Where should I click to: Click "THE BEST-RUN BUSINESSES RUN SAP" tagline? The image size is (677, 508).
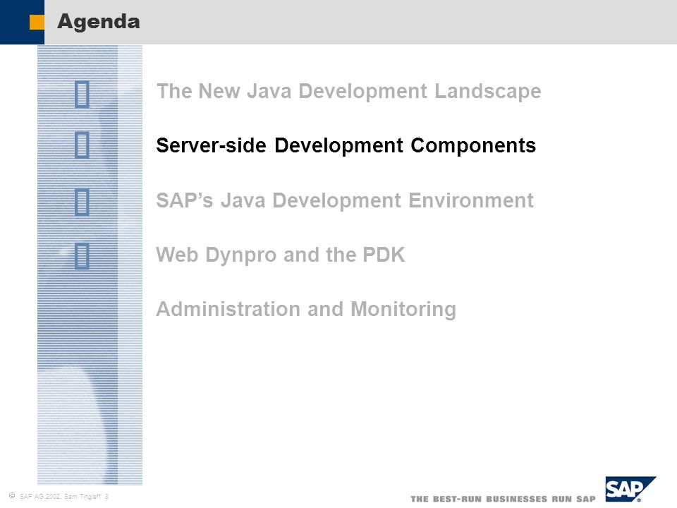coord(503,499)
